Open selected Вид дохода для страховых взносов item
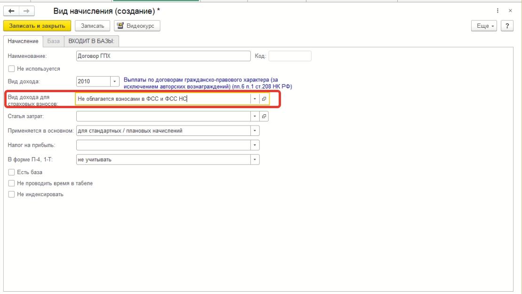The height and width of the screenshot is (294, 522). [265, 99]
